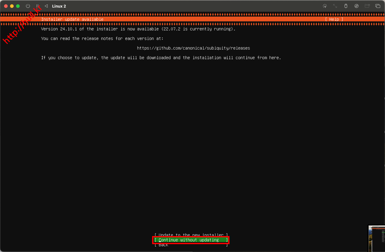This screenshot has width=385, height=252.
Task: Click the windows overlay icon at top right
Action: tap(378, 6)
